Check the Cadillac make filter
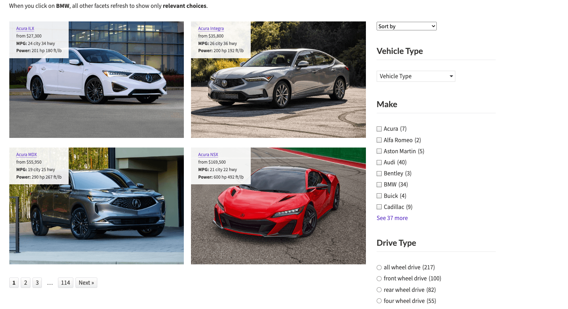Image resolution: width=568 pixels, height=309 pixels. pyautogui.click(x=379, y=207)
